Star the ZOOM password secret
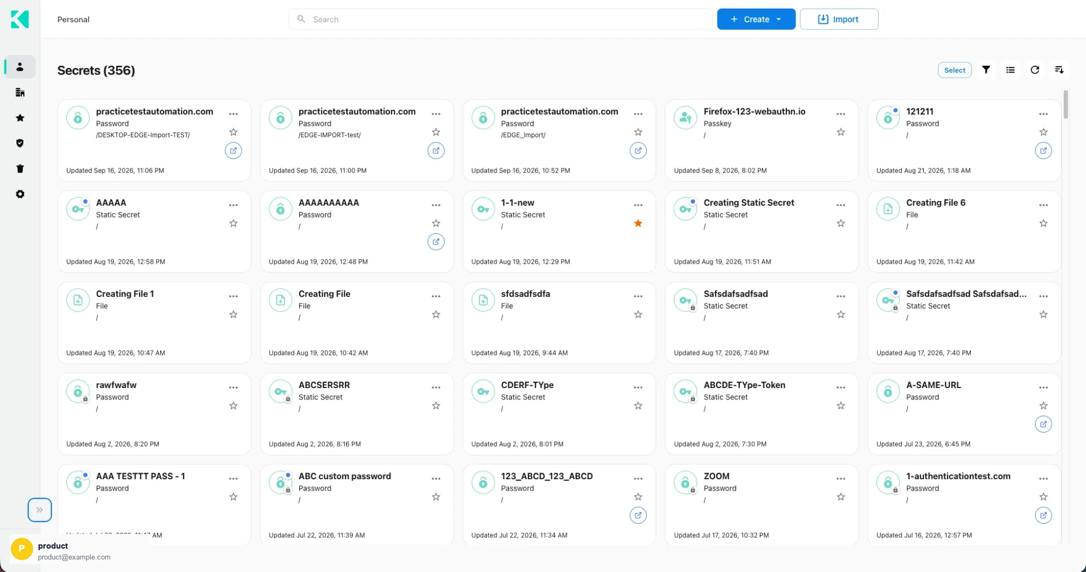Screen dimensions: 1086x572 click(841, 497)
